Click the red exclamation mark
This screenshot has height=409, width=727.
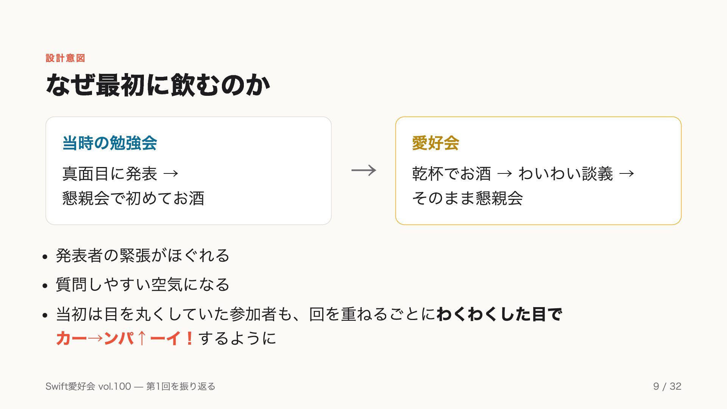(190, 338)
